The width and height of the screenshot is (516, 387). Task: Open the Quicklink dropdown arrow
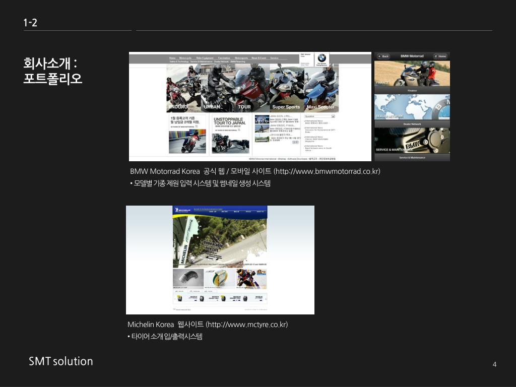(x=333, y=116)
